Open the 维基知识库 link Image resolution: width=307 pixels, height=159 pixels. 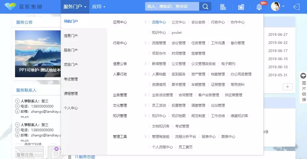[x=239, y=116]
